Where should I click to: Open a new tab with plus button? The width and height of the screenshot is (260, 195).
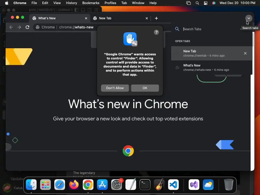coord(156,18)
